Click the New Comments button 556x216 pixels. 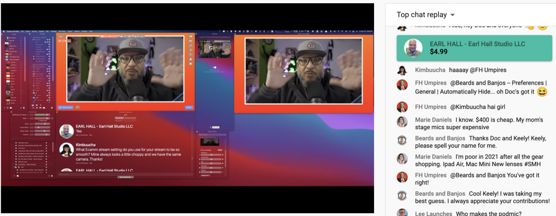pos(125,176)
